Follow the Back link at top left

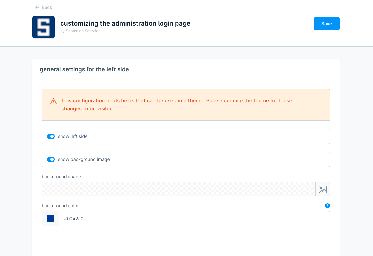pyautogui.click(x=43, y=7)
